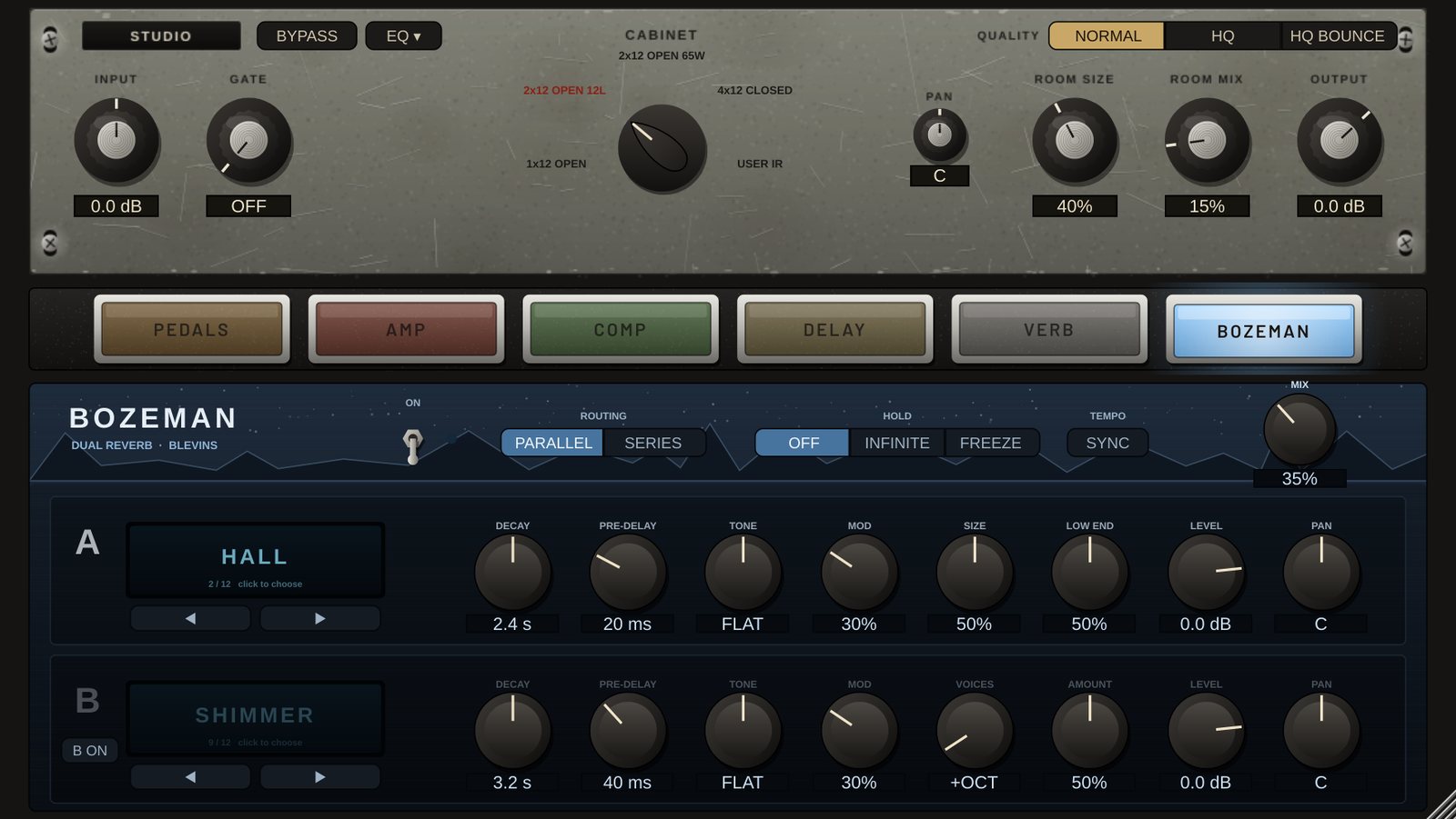The height and width of the screenshot is (819, 1456).
Task: Choose NORMAL quality
Action: pos(1107,35)
